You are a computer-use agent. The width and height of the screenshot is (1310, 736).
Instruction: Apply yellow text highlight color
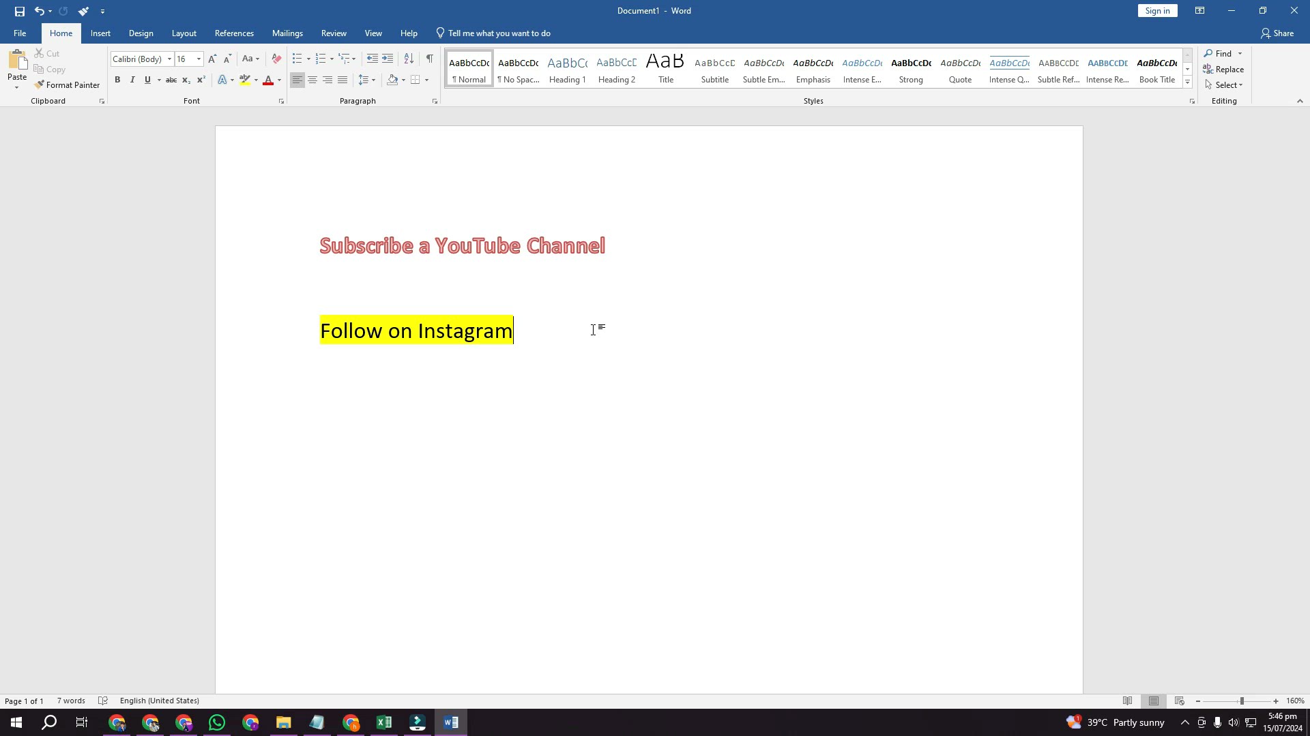pyautogui.click(x=245, y=80)
